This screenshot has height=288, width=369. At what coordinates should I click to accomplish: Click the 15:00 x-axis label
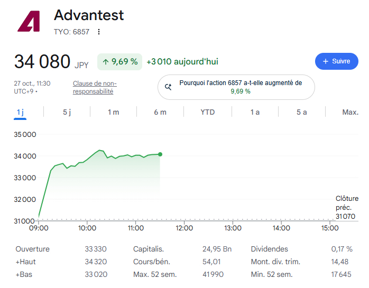pyautogui.click(x=330, y=228)
